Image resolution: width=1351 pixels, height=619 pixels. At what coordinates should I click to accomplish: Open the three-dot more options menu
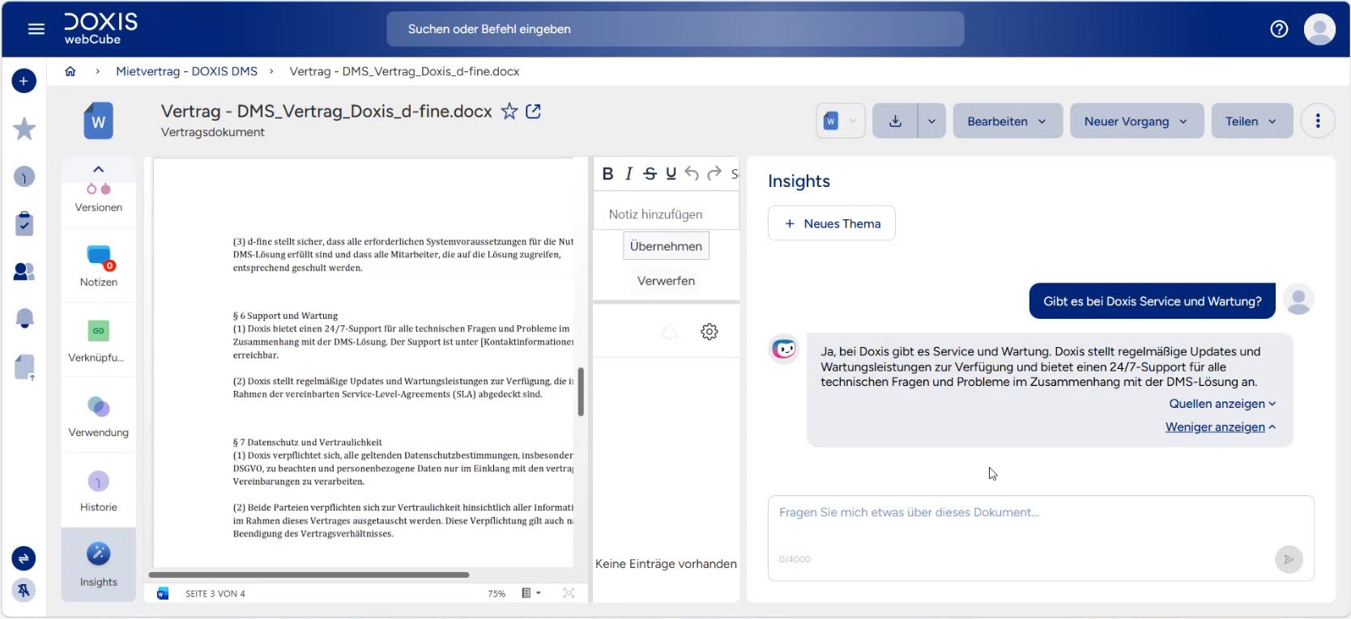click(1318, 121)
